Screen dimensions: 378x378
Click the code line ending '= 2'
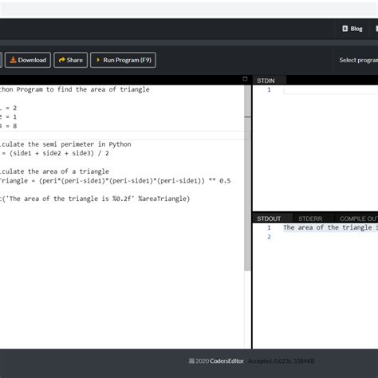point(8,108)
